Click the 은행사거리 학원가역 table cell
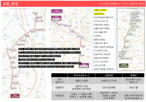The image size is (146, 102). tap(134, 96)
